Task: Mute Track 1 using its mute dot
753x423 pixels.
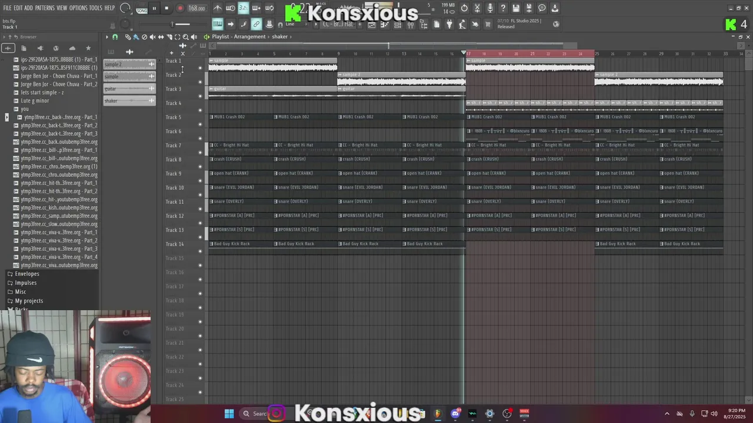Action: tap(200, 68)
